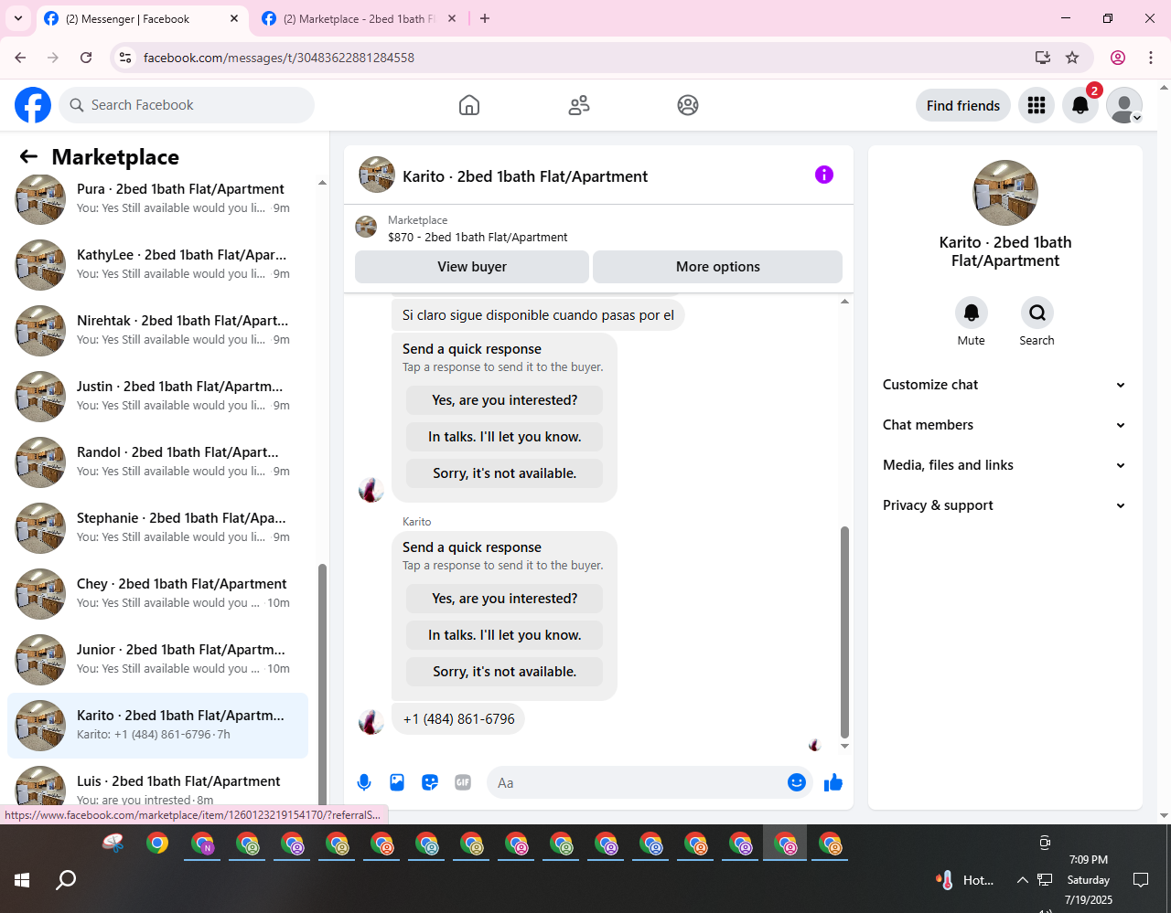Screen dimensions: 1171x913
Task: Send a voice clip with microphone icon
Action: click(x=364, y=782)
